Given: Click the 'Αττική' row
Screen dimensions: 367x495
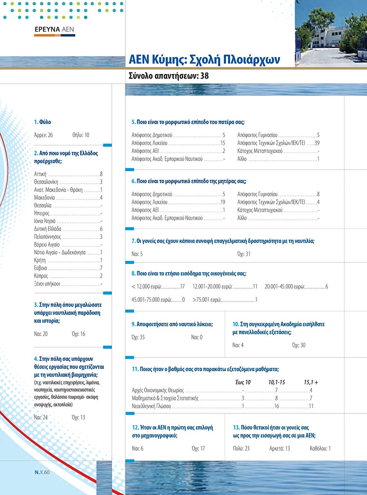Looking at the screenshot, I should [x=68, y=174].
